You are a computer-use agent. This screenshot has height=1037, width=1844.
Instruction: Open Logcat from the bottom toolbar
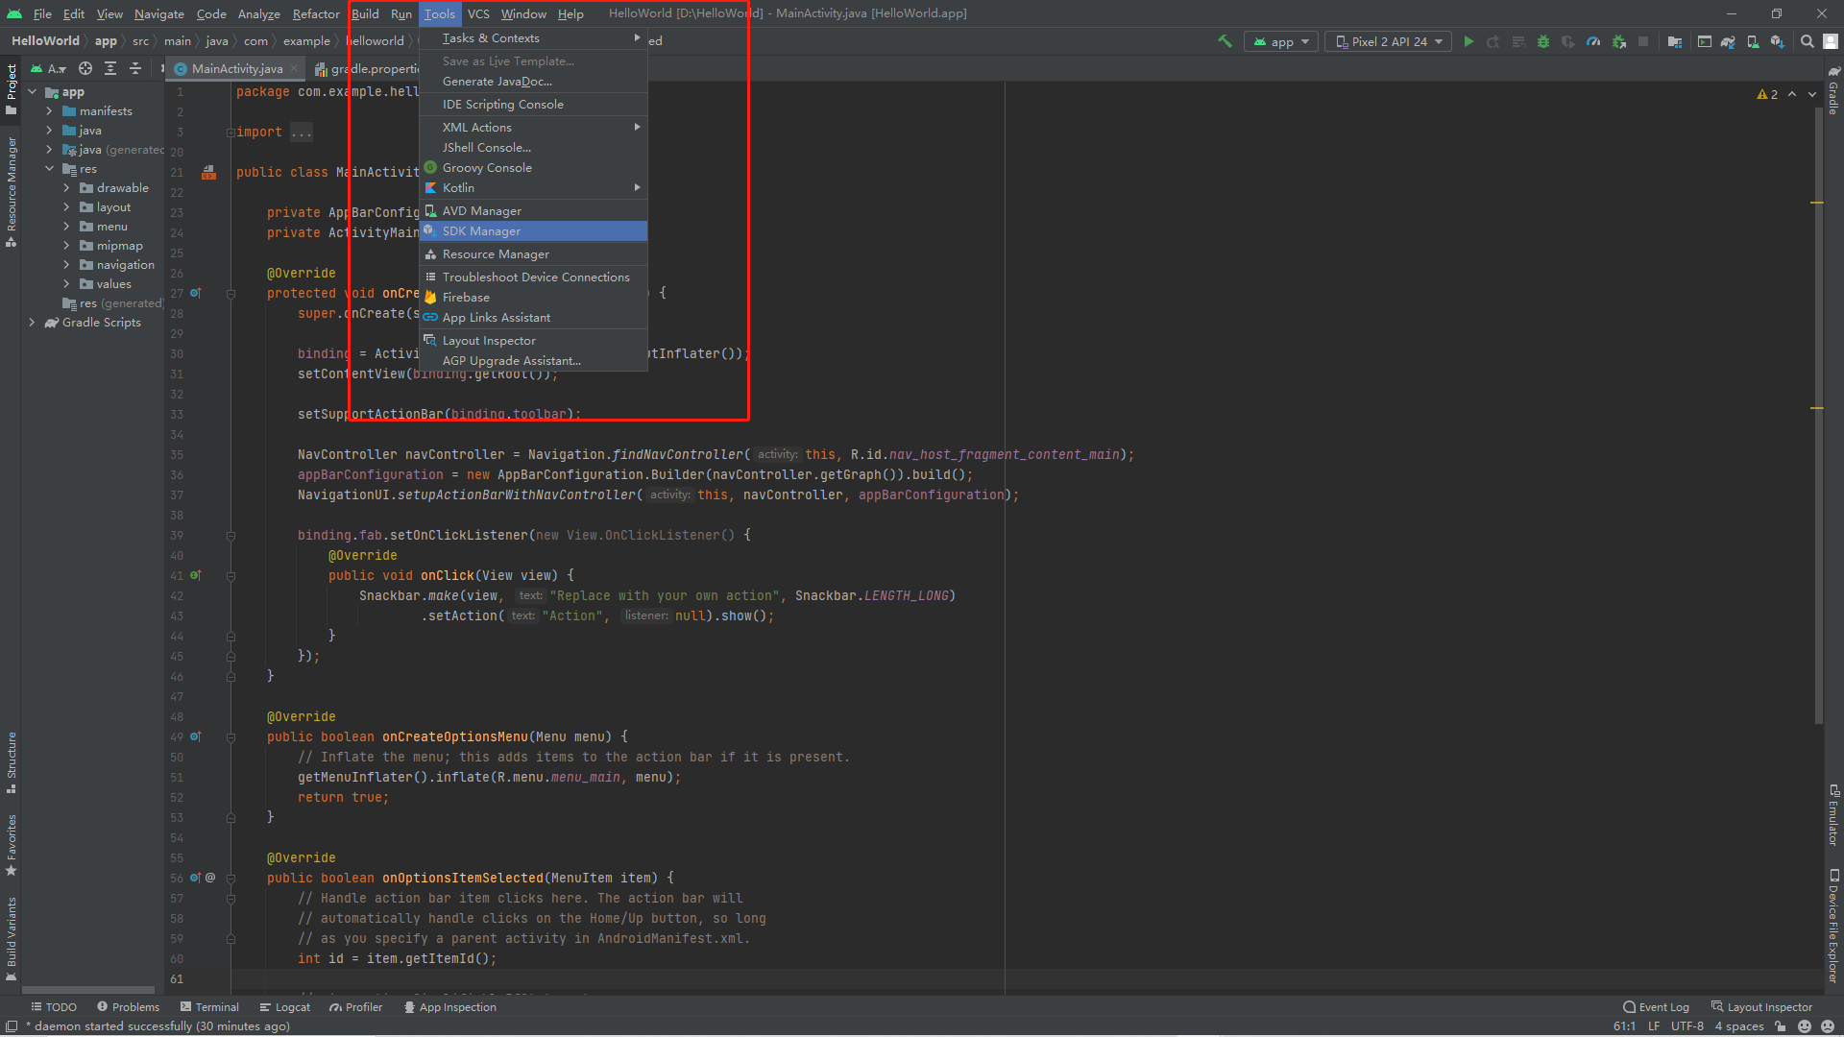tap(293, 1006)
